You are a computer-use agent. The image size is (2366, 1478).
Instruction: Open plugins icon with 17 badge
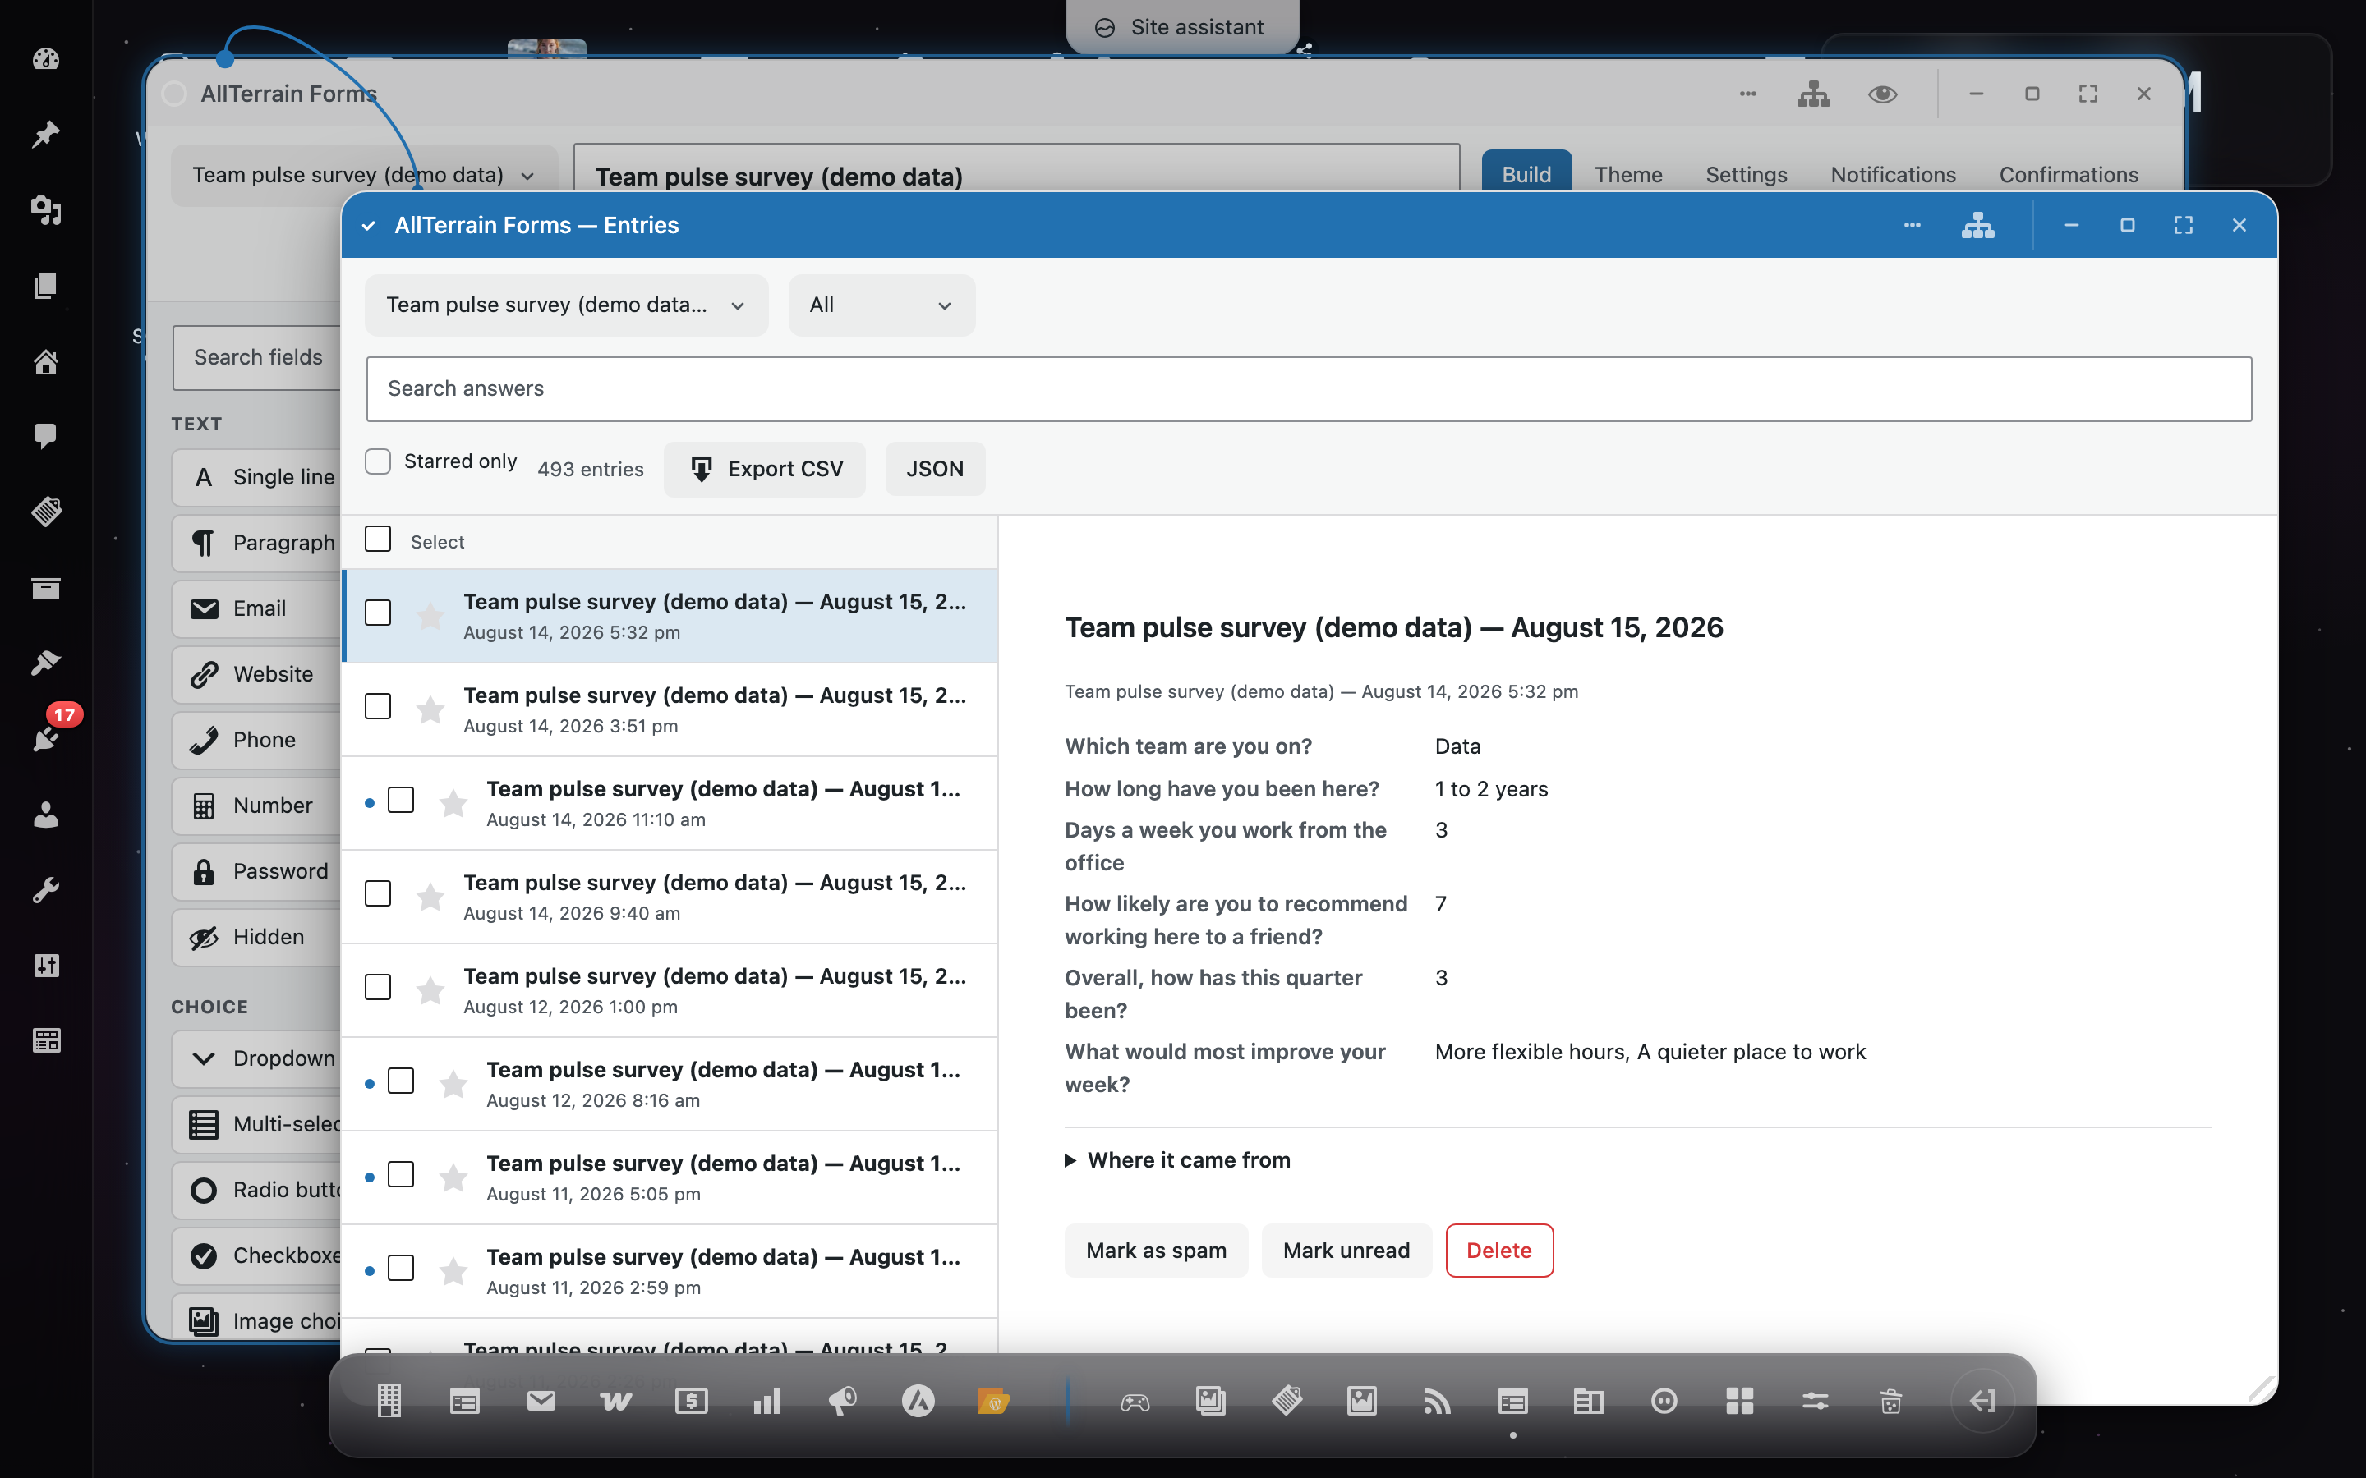(x=46, y=738)
